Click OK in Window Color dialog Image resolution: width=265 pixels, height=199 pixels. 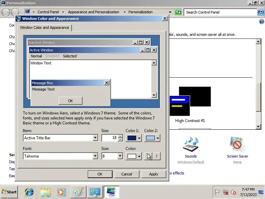pos(100,174)
